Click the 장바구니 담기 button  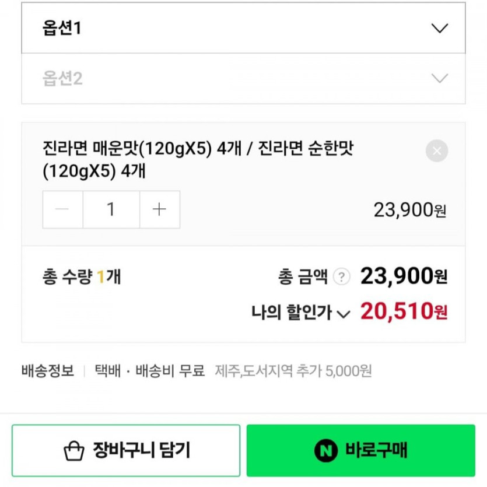126,450
